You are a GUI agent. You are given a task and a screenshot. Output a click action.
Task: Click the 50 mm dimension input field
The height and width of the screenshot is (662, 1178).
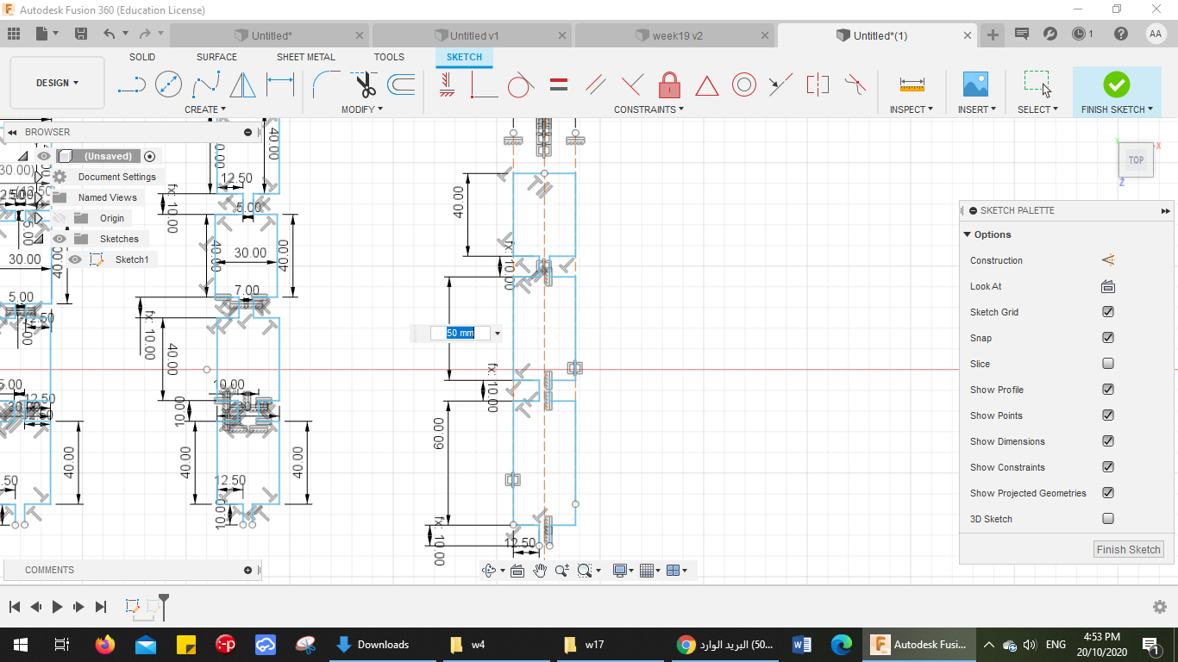pyautogui.click(x=461, y=334)
